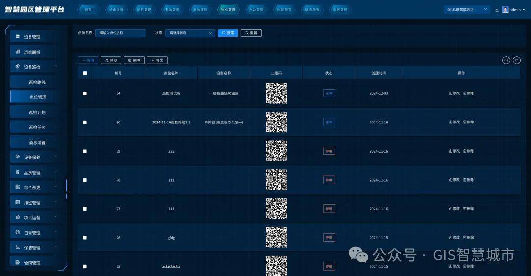The width and height of the screenshot is (531, 276).
Task: Check the box for row 79
Action: [x=85, y=151]
